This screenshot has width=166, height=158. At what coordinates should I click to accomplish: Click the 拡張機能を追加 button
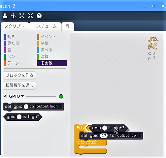(19, 85)
